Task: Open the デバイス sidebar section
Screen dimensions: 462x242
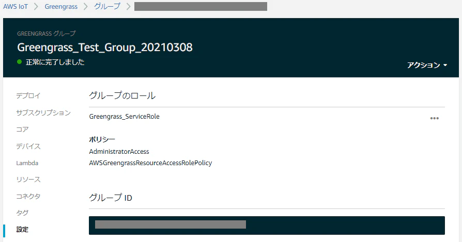Action: [28, 146]
